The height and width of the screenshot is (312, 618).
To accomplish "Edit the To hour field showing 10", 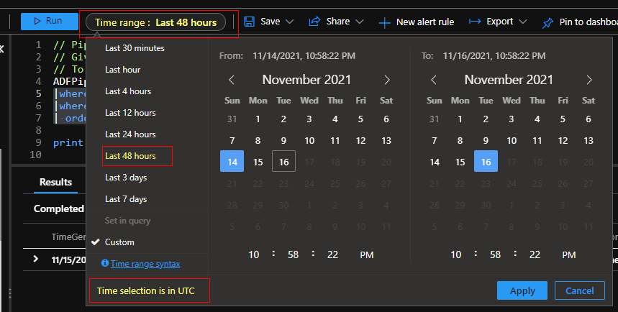I will point(456,255).
